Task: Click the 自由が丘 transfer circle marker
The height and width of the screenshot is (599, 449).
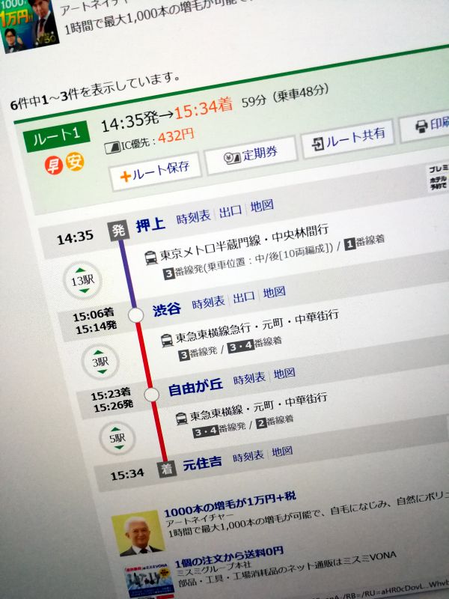Action: [x=152, y=395]
